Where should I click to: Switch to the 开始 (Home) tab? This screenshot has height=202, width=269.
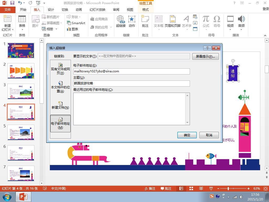tap(23, 10)
